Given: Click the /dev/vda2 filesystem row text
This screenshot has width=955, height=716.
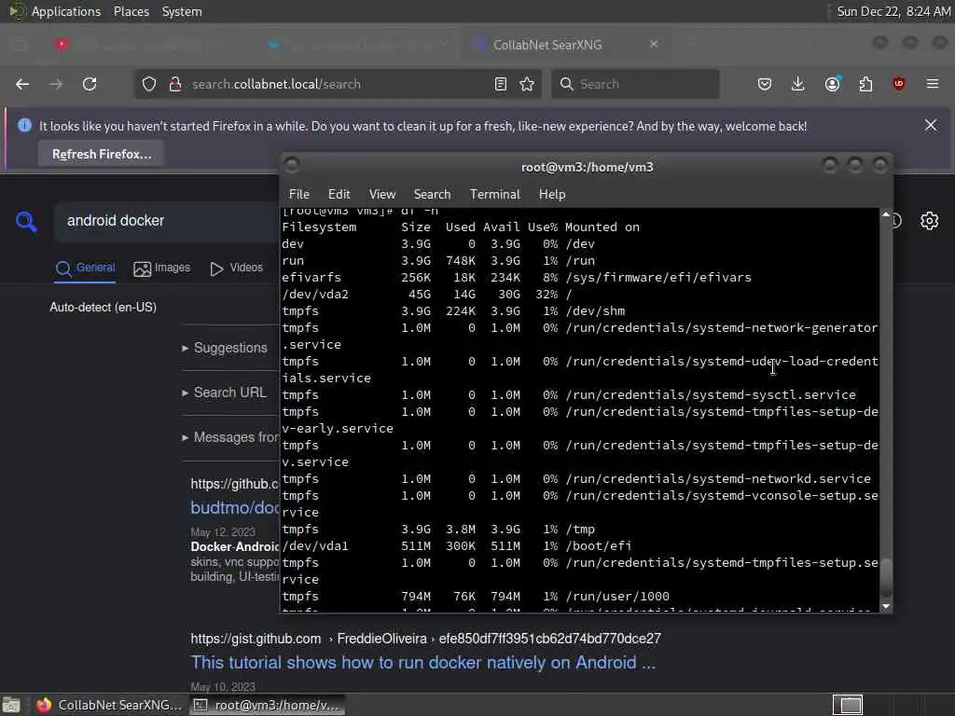Looking at the screenshot, I should pos(426,294).
